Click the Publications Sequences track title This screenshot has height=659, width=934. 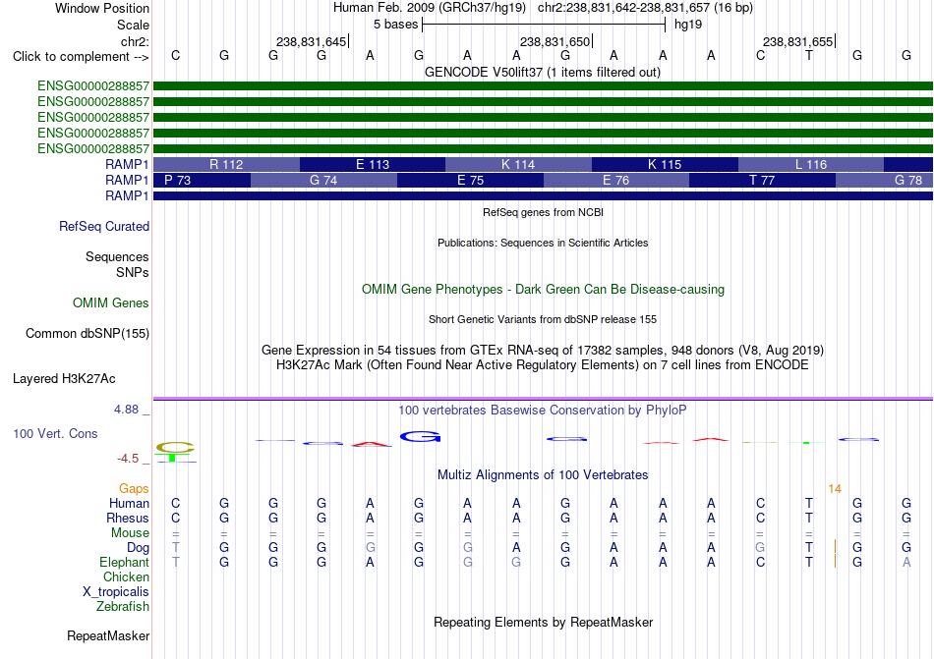[543, 243]
